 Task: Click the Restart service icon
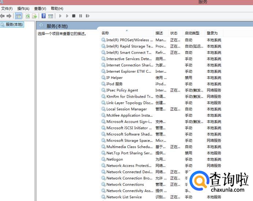pyautogui.click(x=87, y=16)
